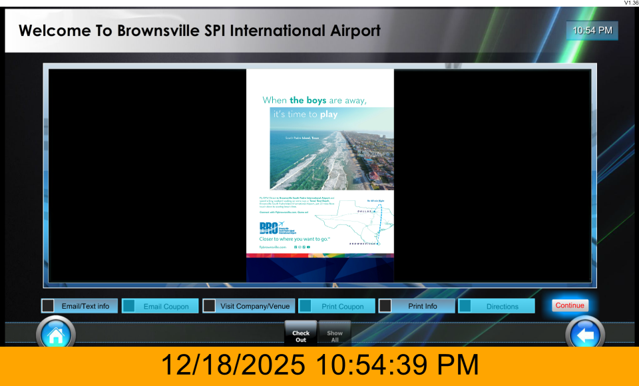Image resolution: width=639 pixels, height=386 pixels.
Task: Select the Print Coupon option box
Action: pyautogui.click(x=306, y=306)
